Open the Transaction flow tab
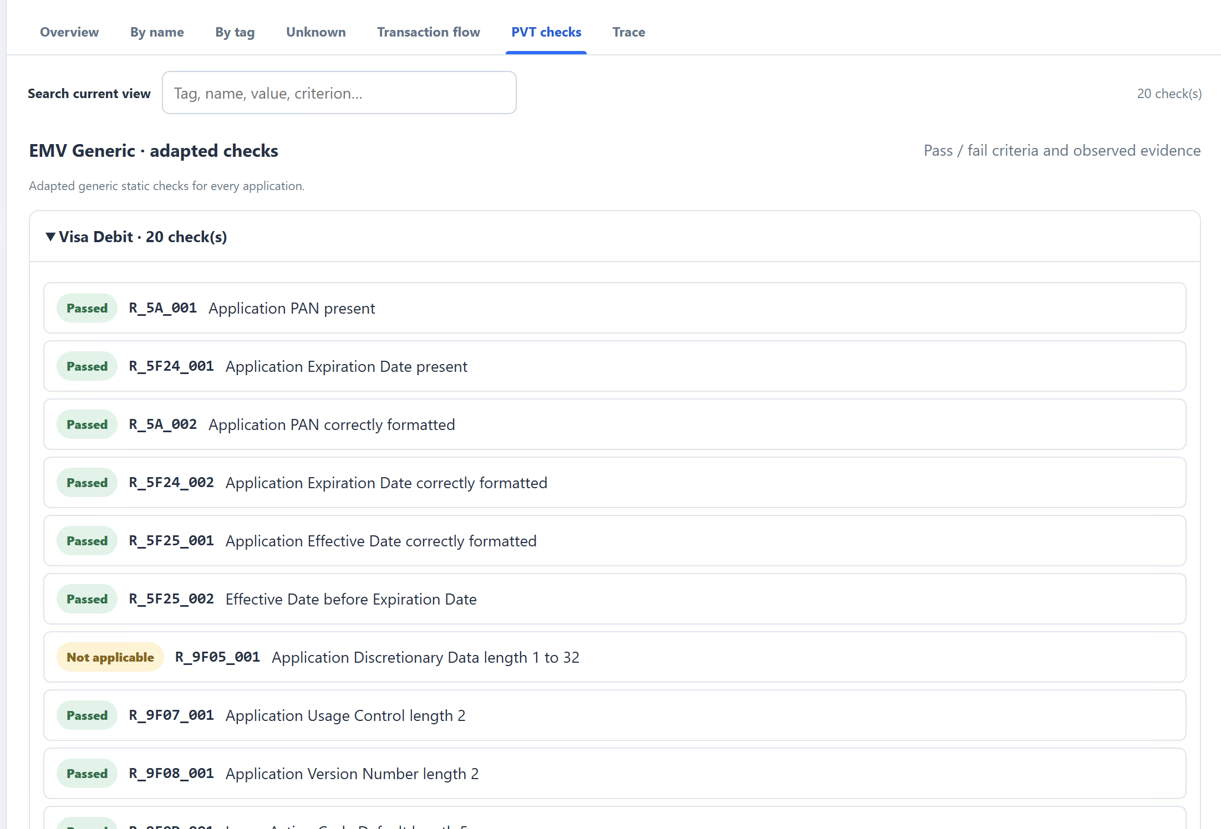The image size is (1221, 829). point(429,32)
